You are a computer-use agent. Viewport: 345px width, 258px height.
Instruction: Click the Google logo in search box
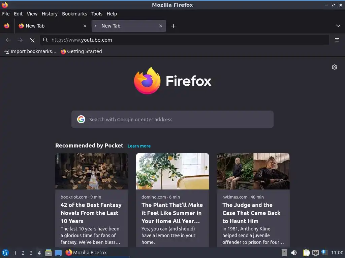click(81, 119)
